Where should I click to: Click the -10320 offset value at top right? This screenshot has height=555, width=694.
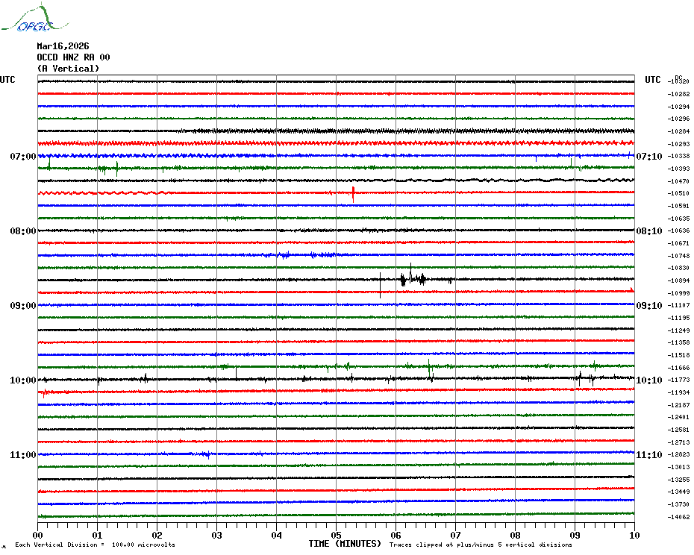679,81
